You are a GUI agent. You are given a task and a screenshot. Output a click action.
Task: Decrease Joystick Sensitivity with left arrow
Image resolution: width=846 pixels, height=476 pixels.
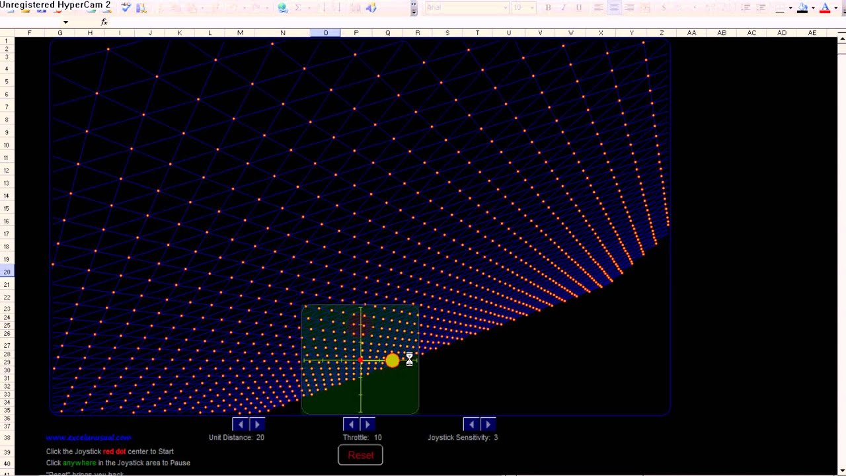472,424
